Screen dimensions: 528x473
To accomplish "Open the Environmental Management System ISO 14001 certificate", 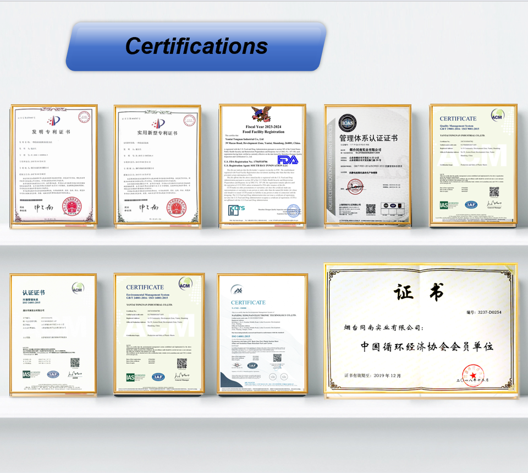I will click(x=159, y=334).
